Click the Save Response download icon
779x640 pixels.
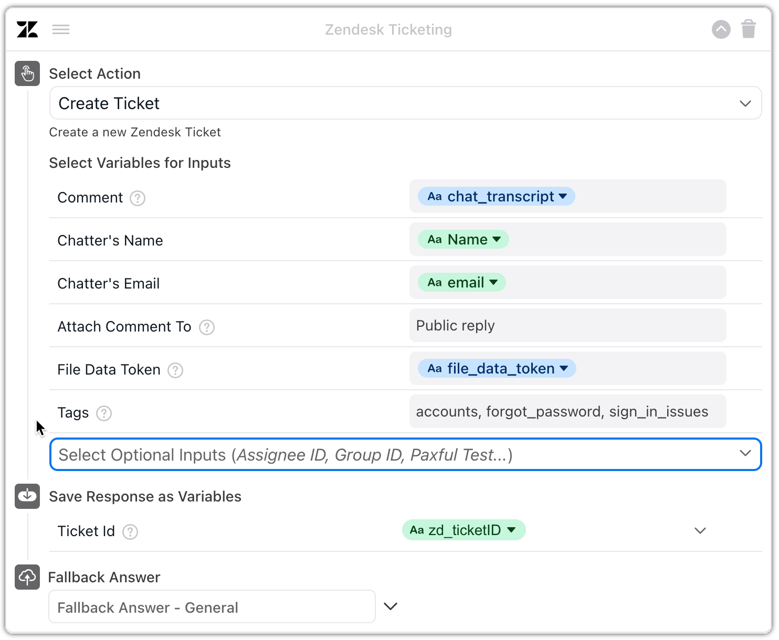click(27, 496)
